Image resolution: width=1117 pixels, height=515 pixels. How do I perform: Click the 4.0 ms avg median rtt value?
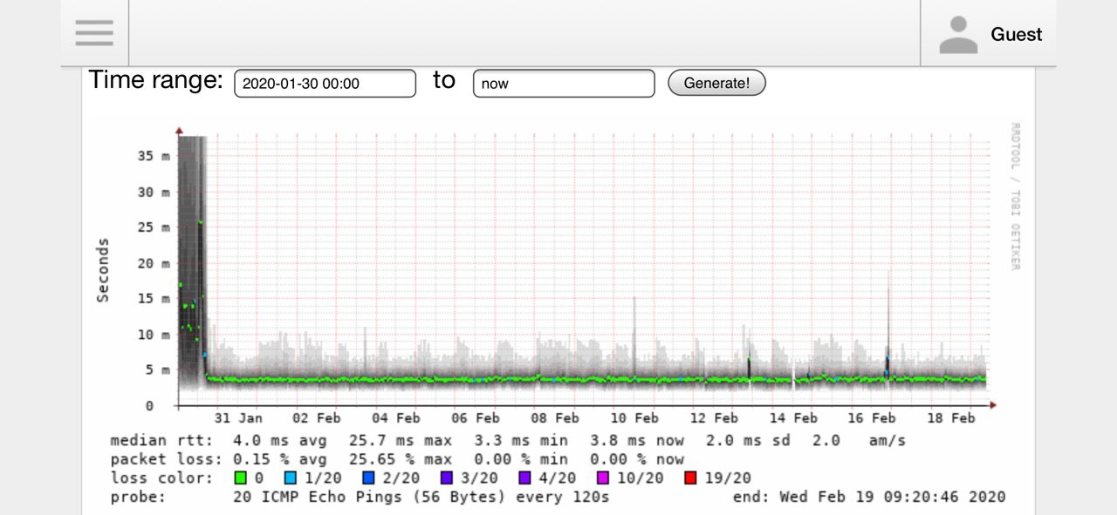click(280, 441)
